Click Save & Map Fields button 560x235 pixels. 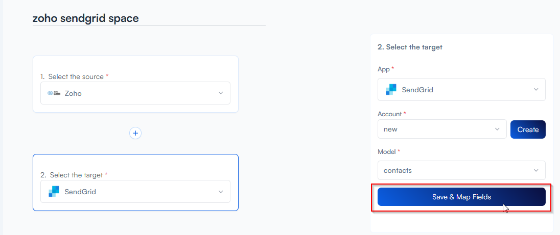coord(461,197)
